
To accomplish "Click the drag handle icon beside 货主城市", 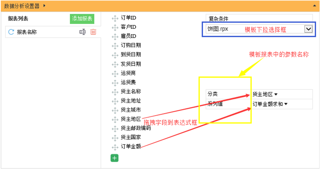I will [115, 110].
